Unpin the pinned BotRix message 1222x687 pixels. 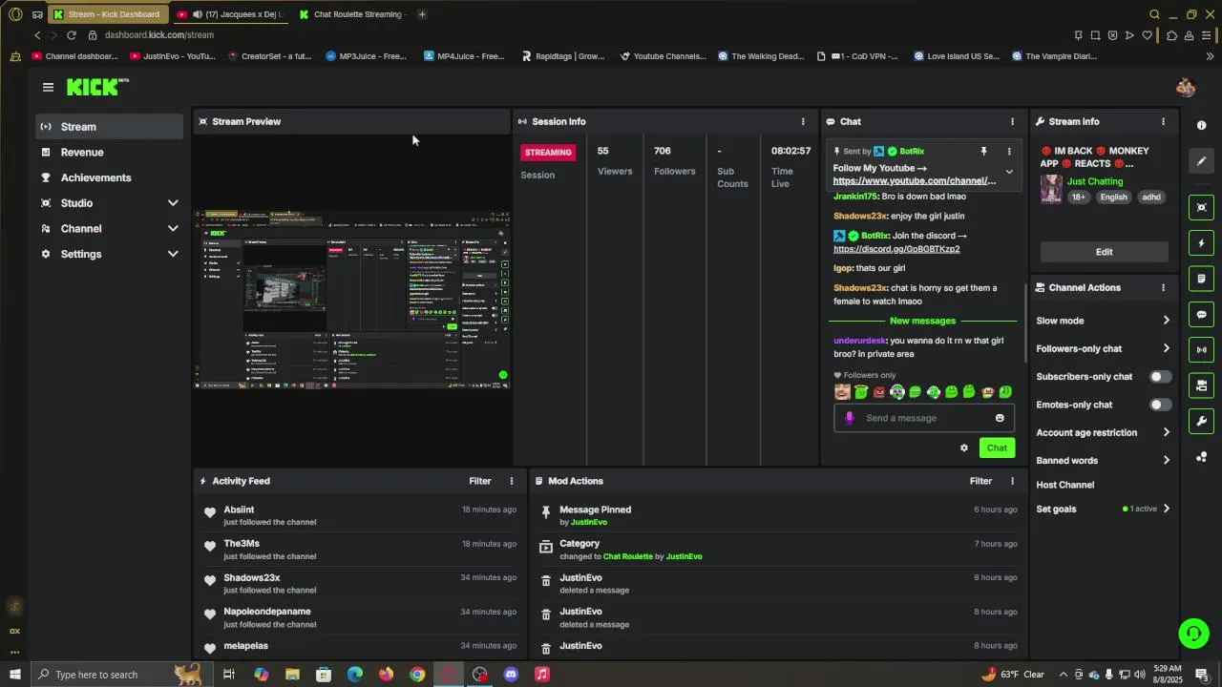coord(983,151)
